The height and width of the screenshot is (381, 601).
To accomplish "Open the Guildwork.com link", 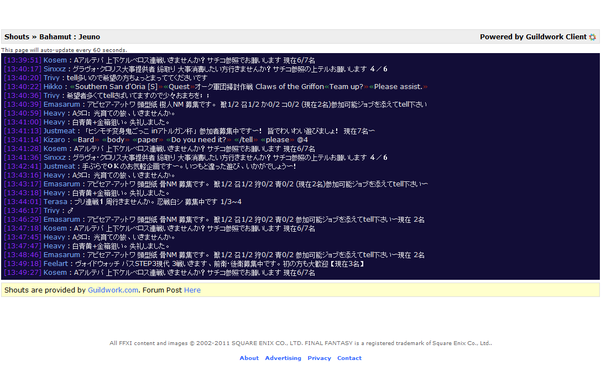I will click(x=113, y=290).
